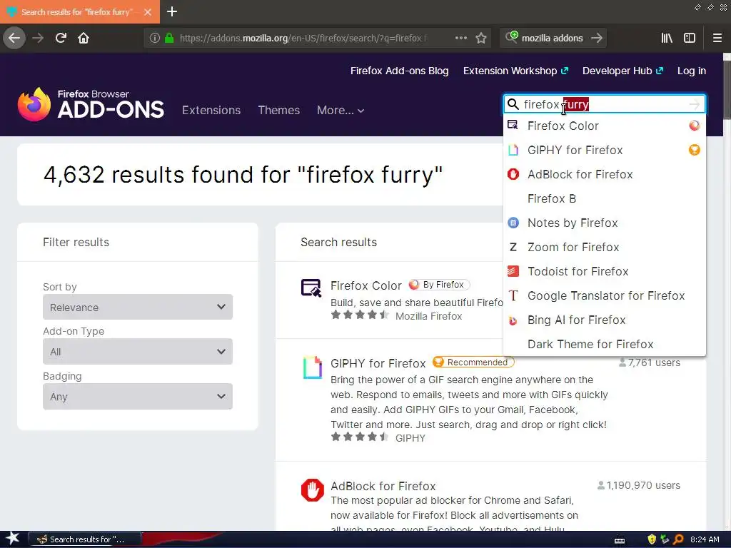Choose AdBlock for Firefox suggestion
The height and width of the screenshot is (548, 731).
[x=604, y=174]
